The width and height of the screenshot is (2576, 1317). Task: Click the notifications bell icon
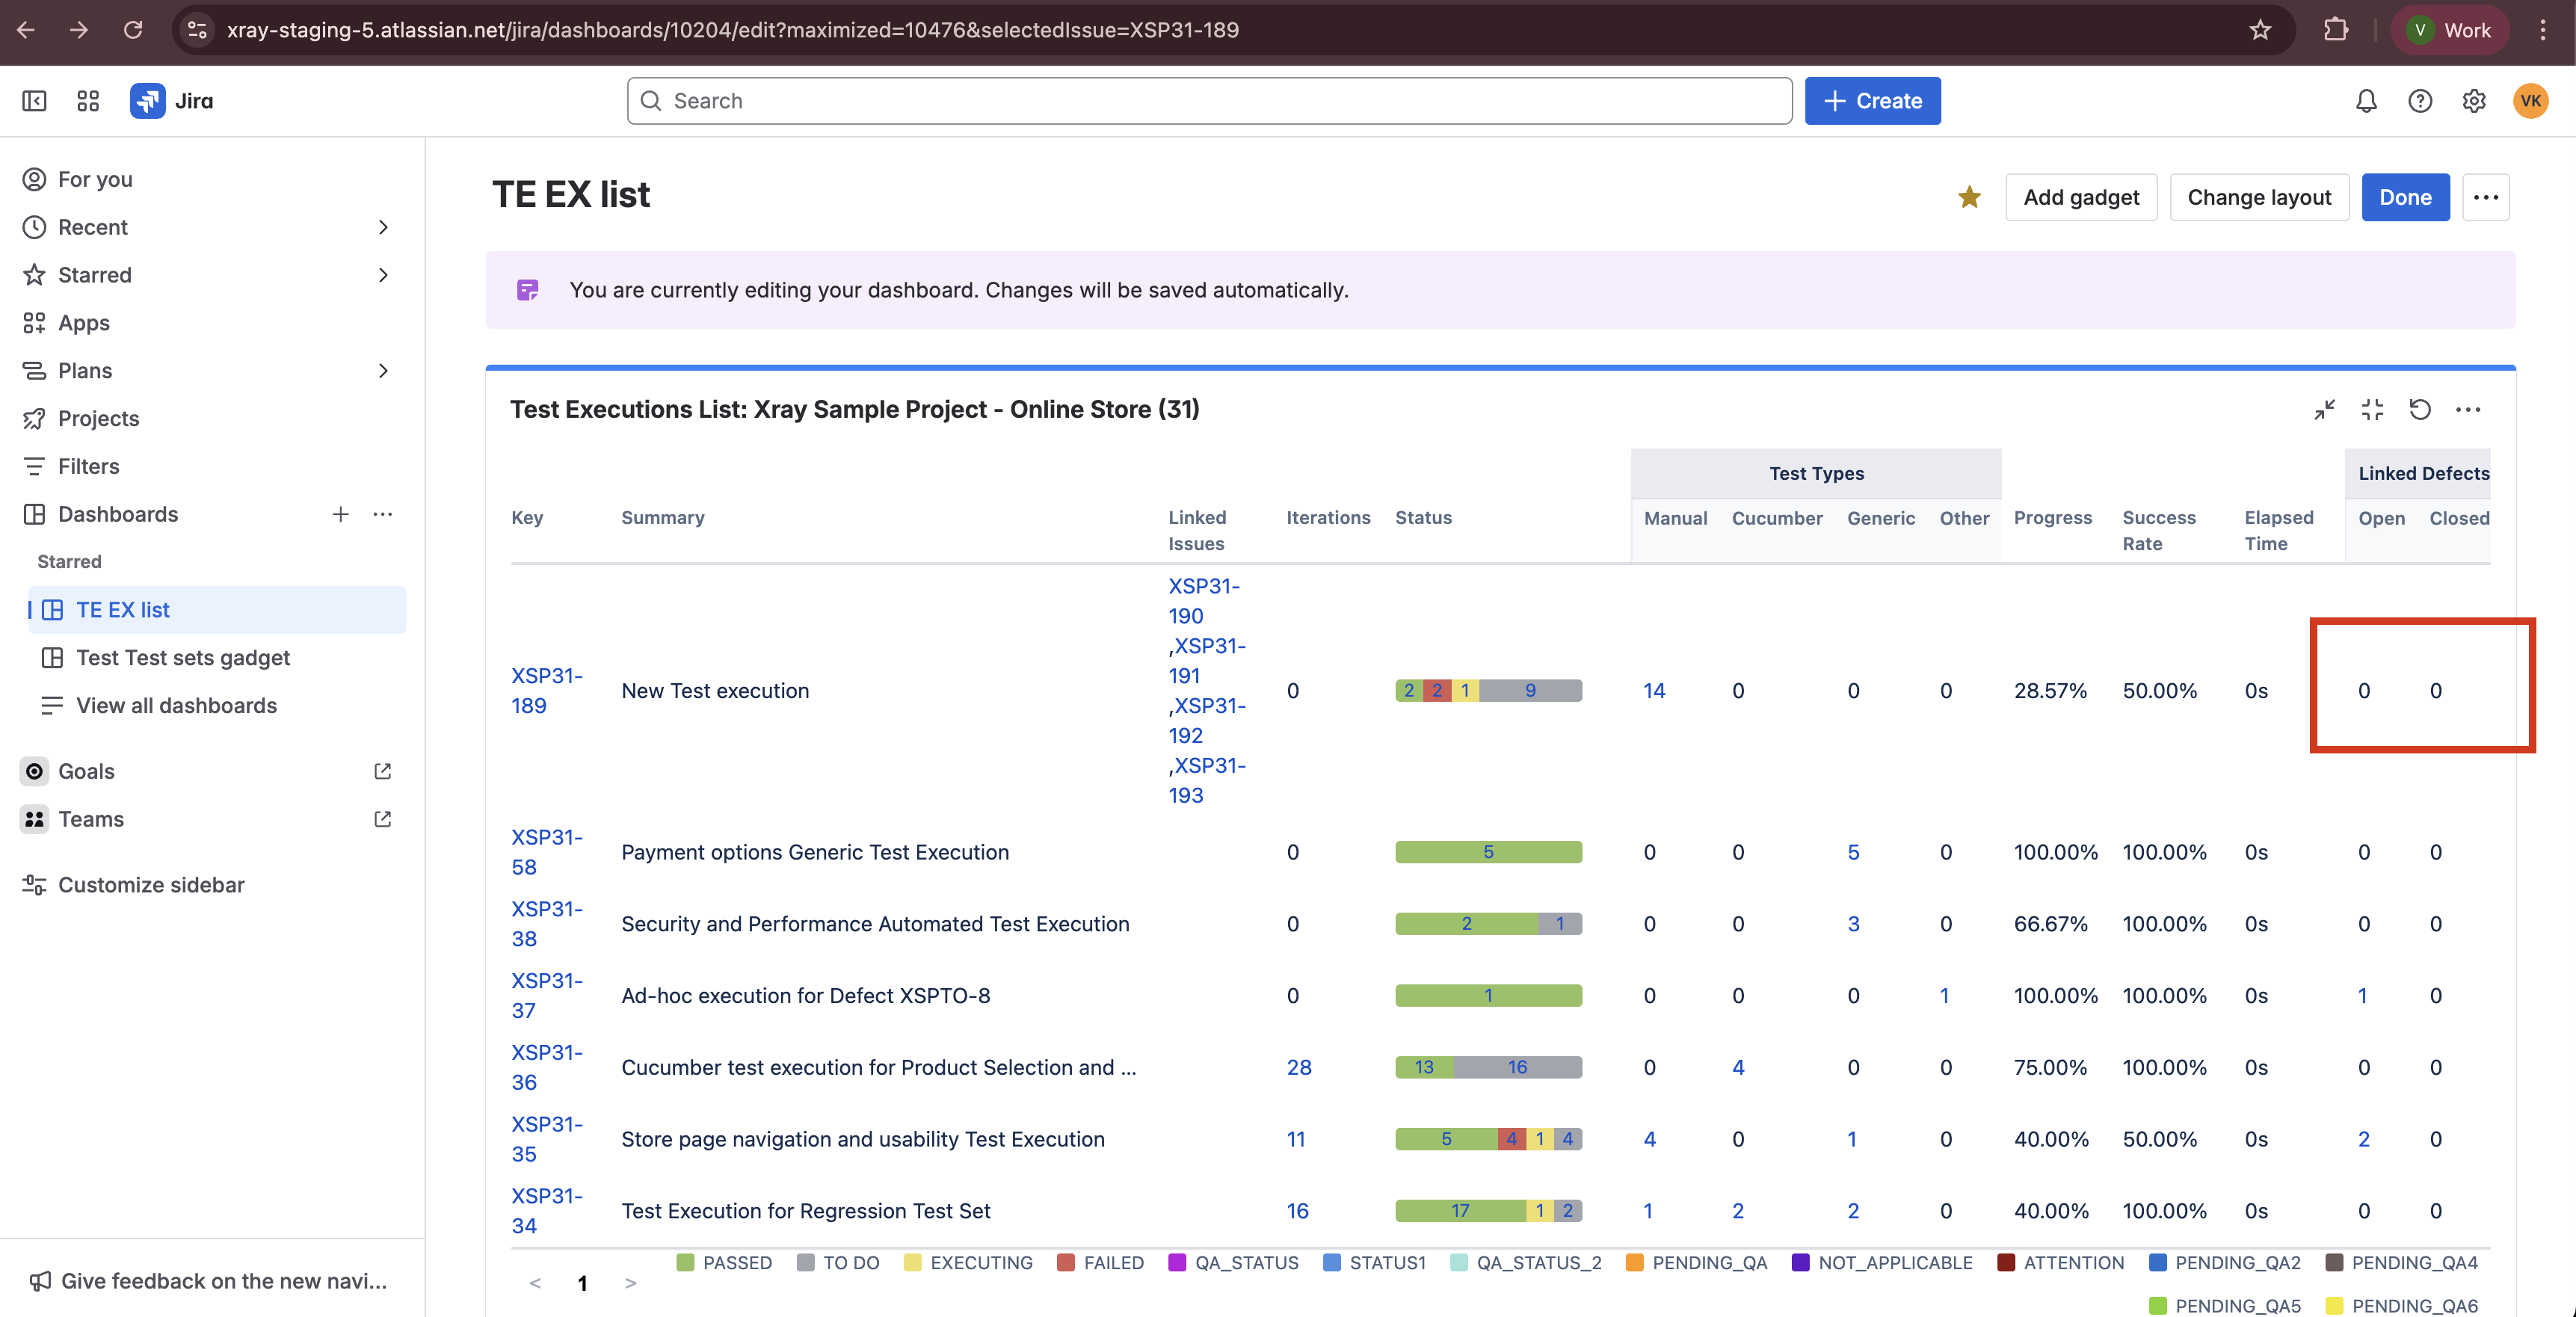click(2365, 101)
